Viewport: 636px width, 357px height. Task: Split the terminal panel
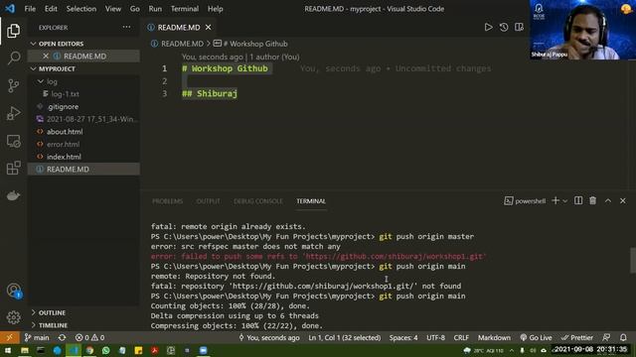[578, 200]
